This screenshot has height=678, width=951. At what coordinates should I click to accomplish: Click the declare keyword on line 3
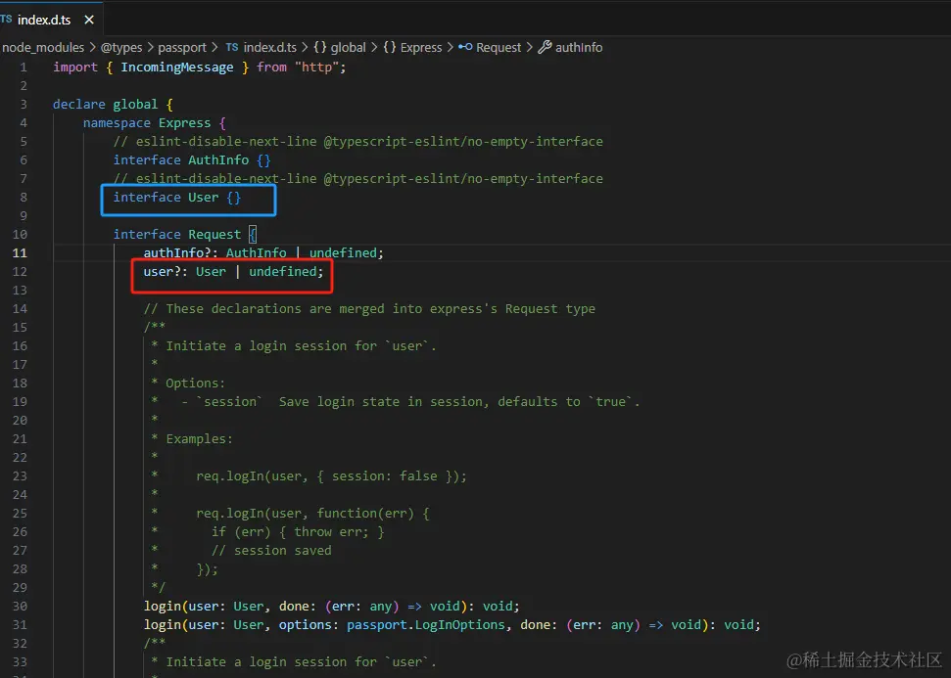[79, 105]
